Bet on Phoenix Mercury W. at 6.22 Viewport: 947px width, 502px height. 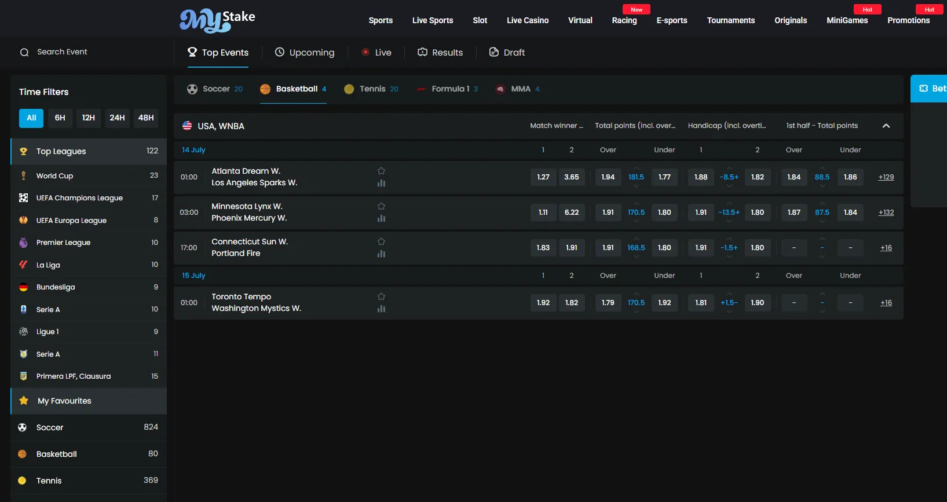click(572, 212)
